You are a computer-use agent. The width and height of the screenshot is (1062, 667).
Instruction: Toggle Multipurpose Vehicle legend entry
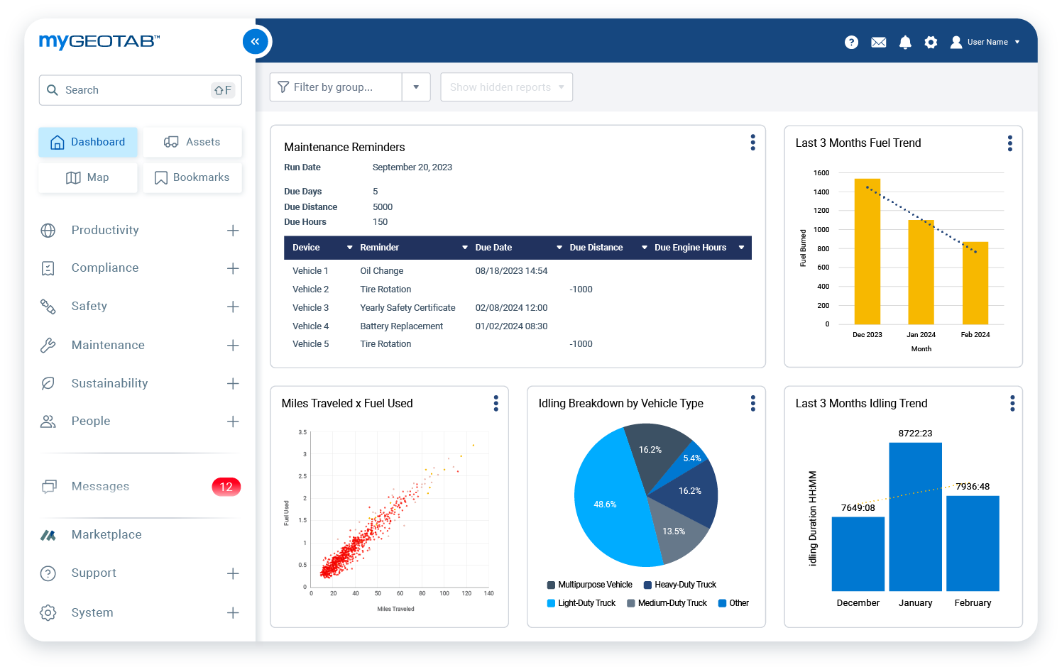(x=589, y=584)
